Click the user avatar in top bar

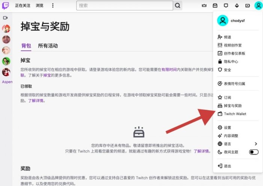(258, 6)
